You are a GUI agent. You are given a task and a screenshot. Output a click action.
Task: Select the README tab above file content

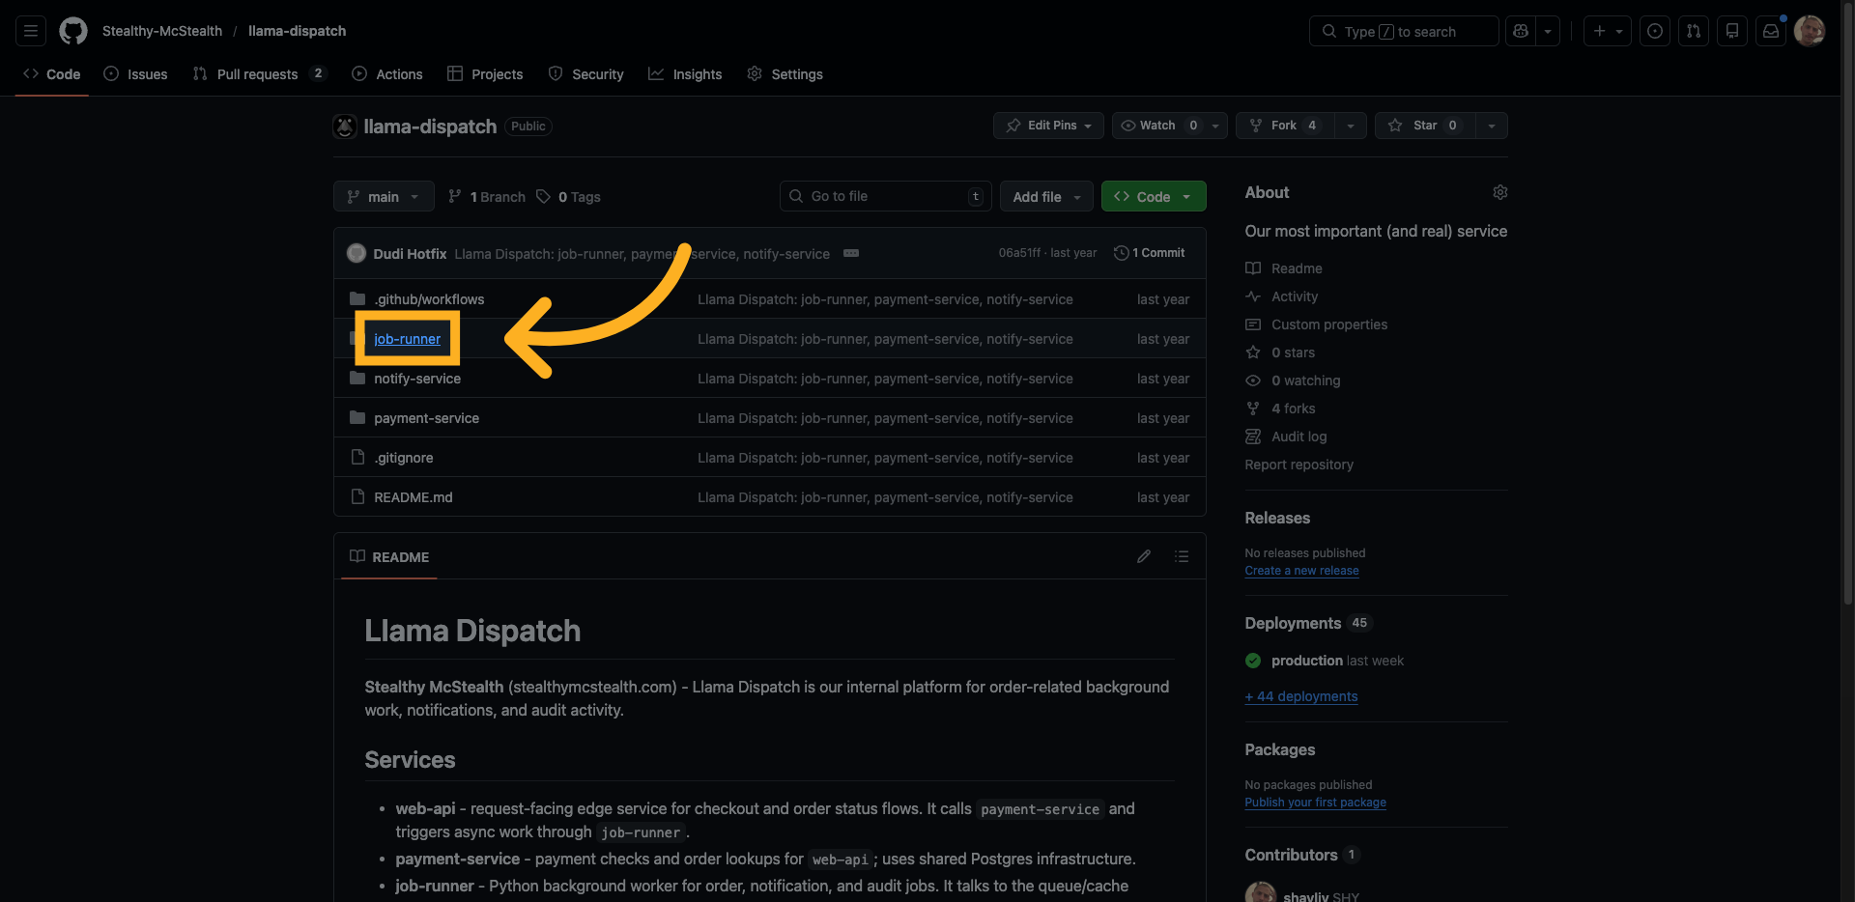point(389,557)
